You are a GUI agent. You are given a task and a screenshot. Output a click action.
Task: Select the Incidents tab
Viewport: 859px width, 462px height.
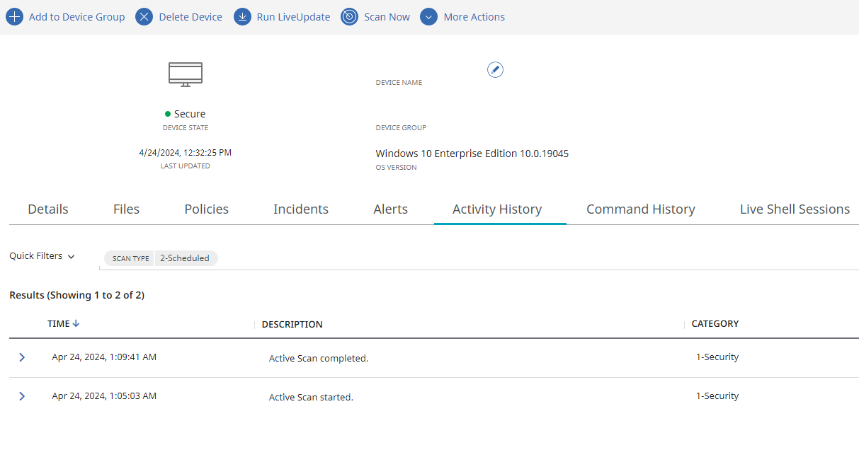(x=301, y=209)
